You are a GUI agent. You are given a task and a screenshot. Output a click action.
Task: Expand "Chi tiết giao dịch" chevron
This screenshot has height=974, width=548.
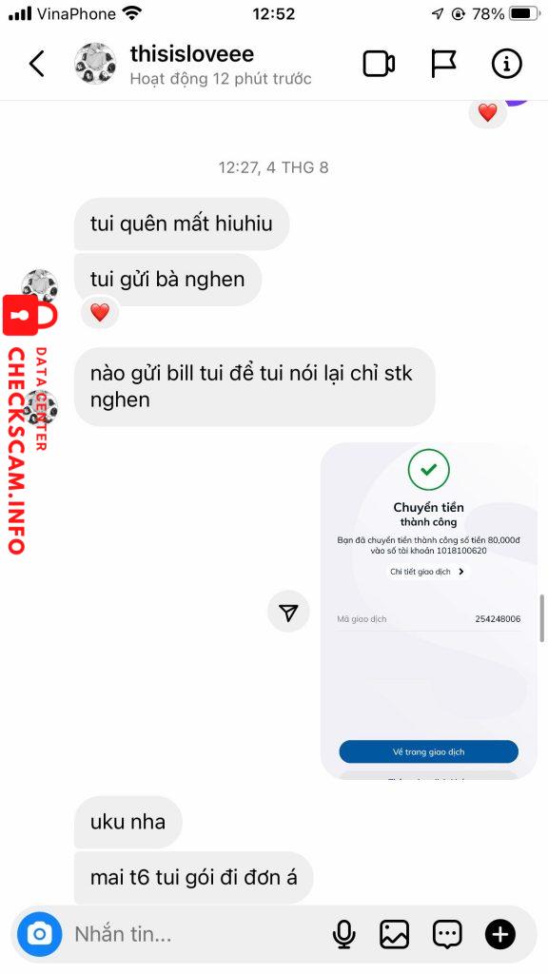pyautogui.click(x=461, y=572)
